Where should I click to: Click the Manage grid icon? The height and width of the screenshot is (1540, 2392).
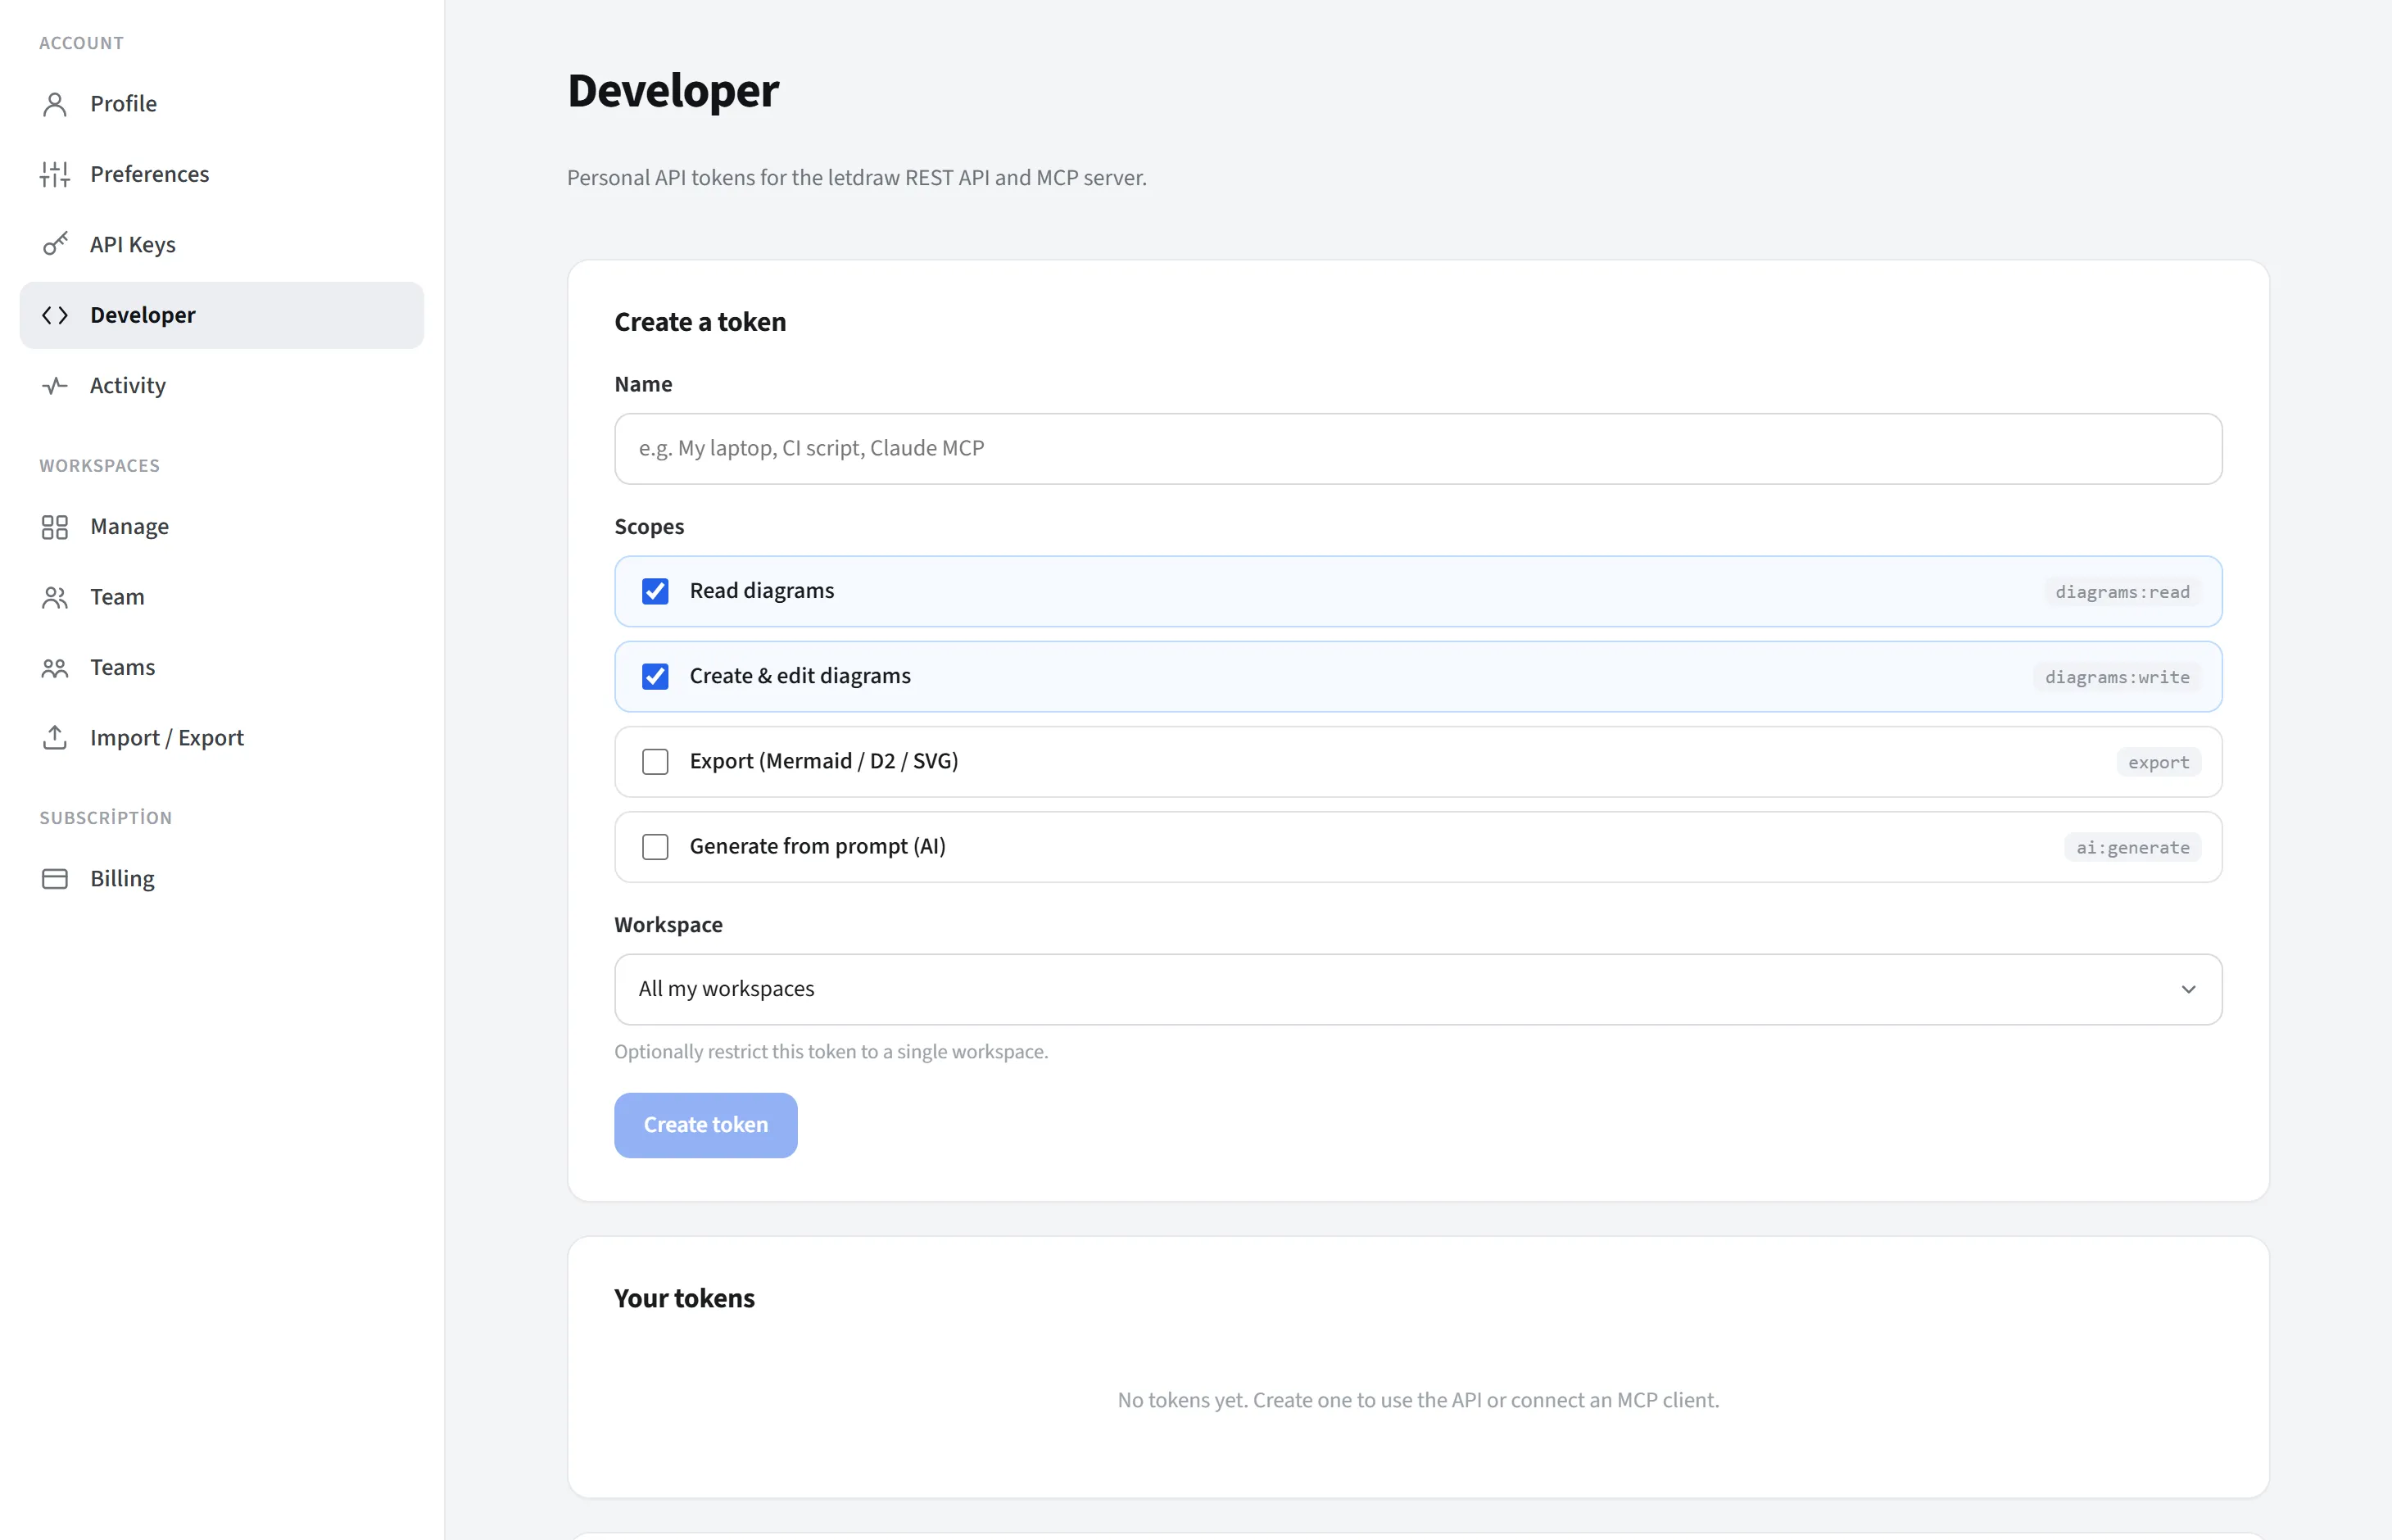(55, 526)
